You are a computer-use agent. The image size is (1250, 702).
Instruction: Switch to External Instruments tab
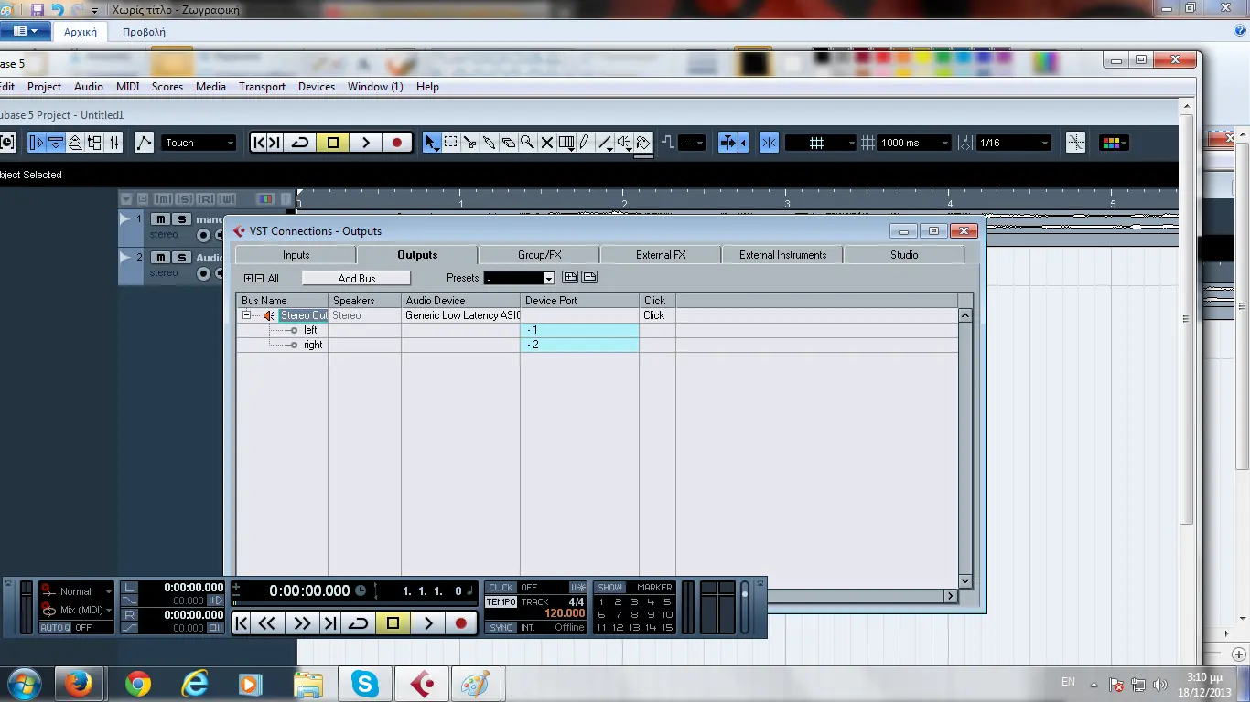[782, 255]
